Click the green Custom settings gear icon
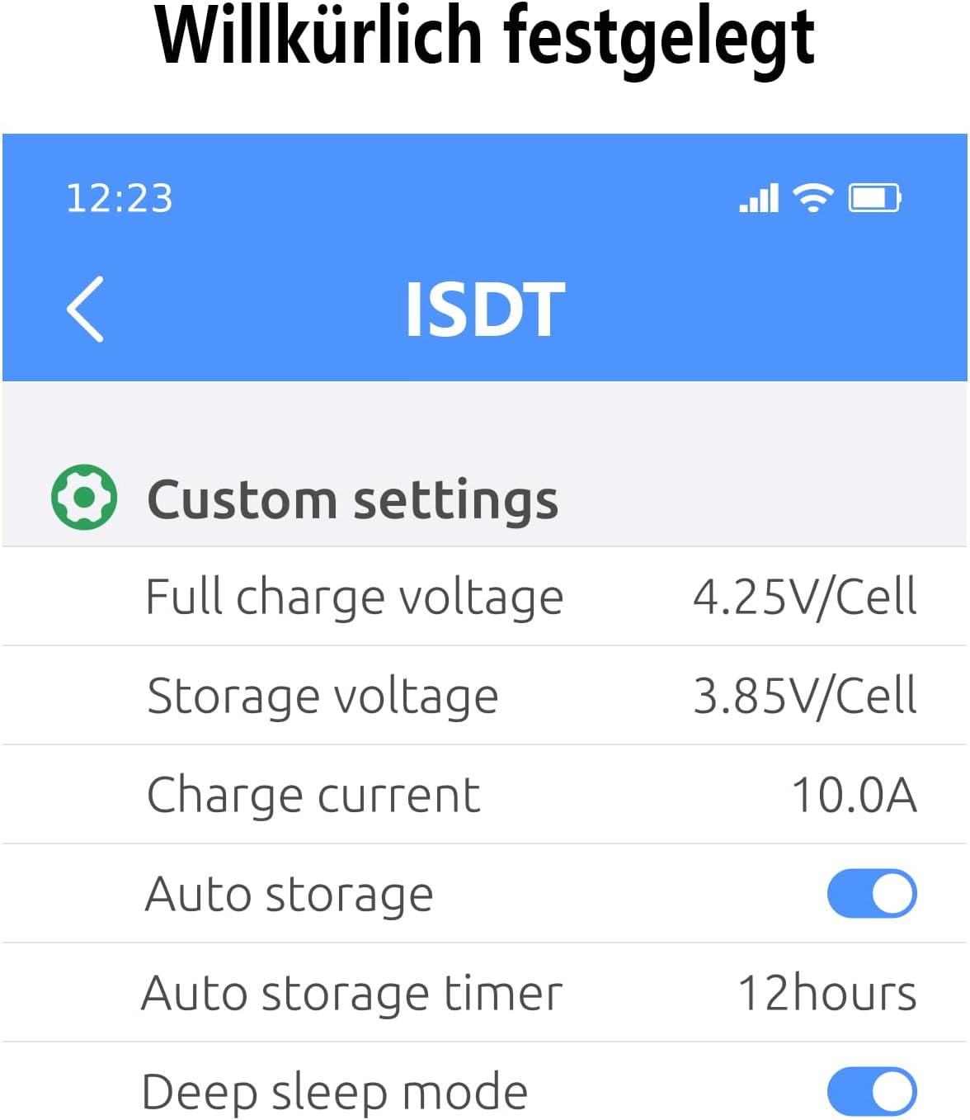Screen dimensions: 970x1120 tap(84, 497)
